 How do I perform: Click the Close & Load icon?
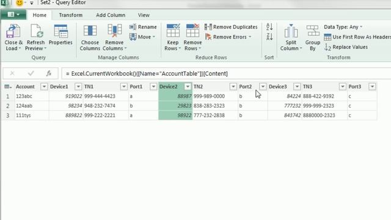click(x=13, y=31)
